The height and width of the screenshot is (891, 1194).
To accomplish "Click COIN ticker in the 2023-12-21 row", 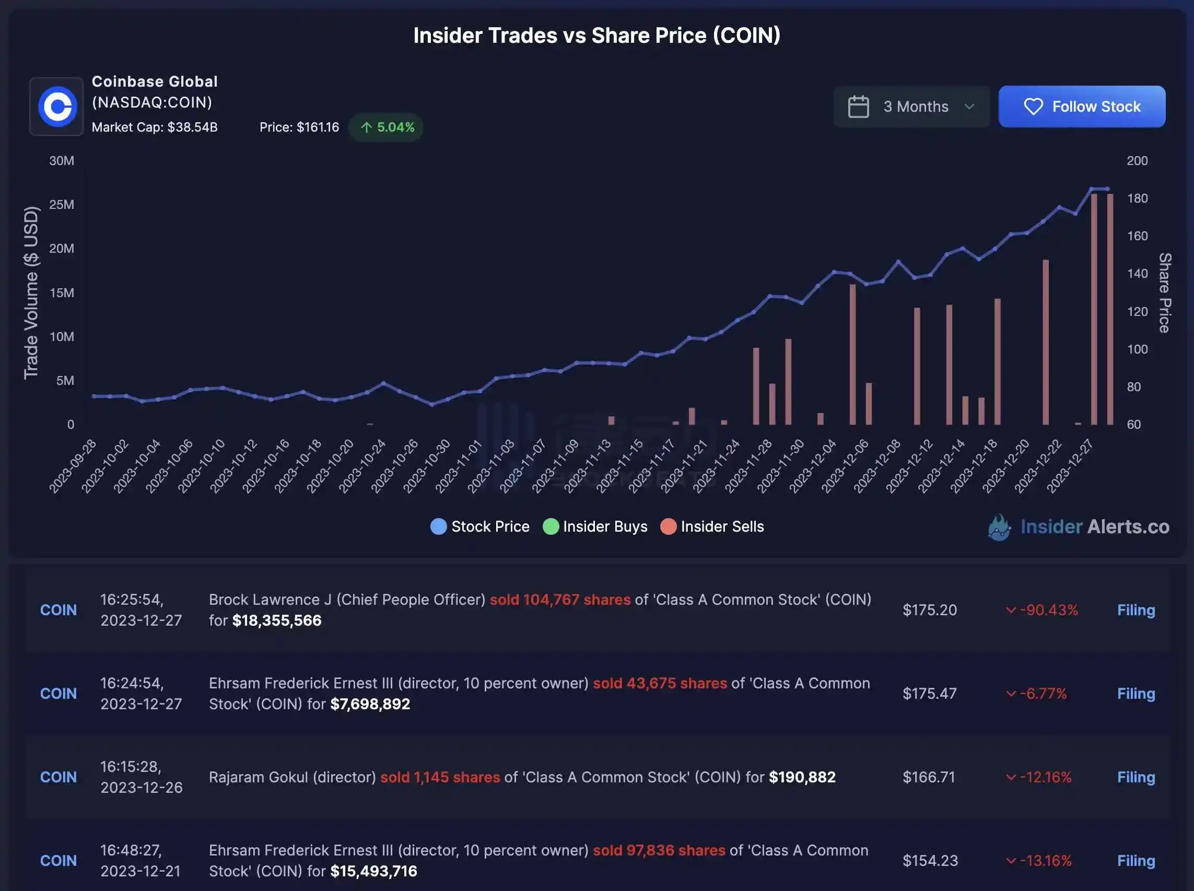I will pyautogui.click(x=58, y=861).
